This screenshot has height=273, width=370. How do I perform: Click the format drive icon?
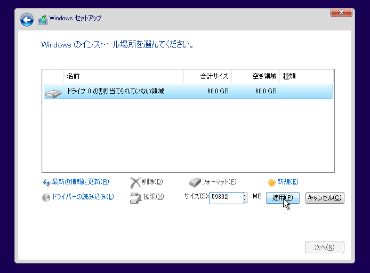195,182
